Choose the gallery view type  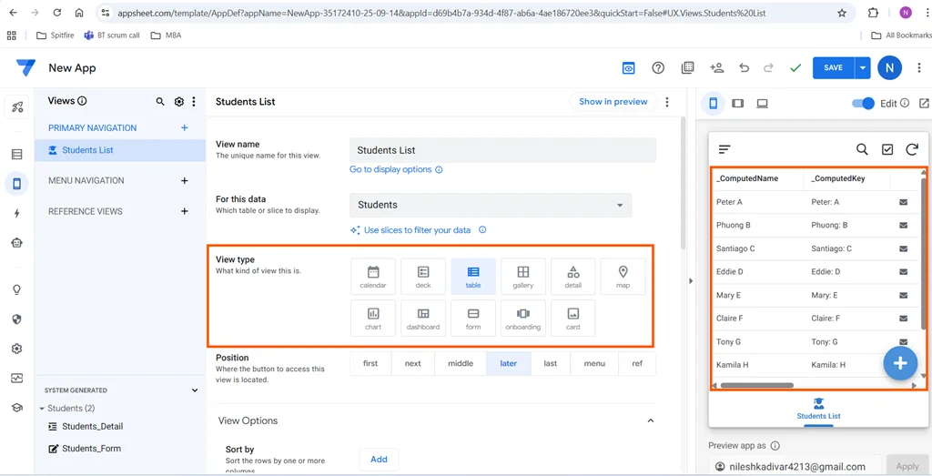[x=522, y=277]
